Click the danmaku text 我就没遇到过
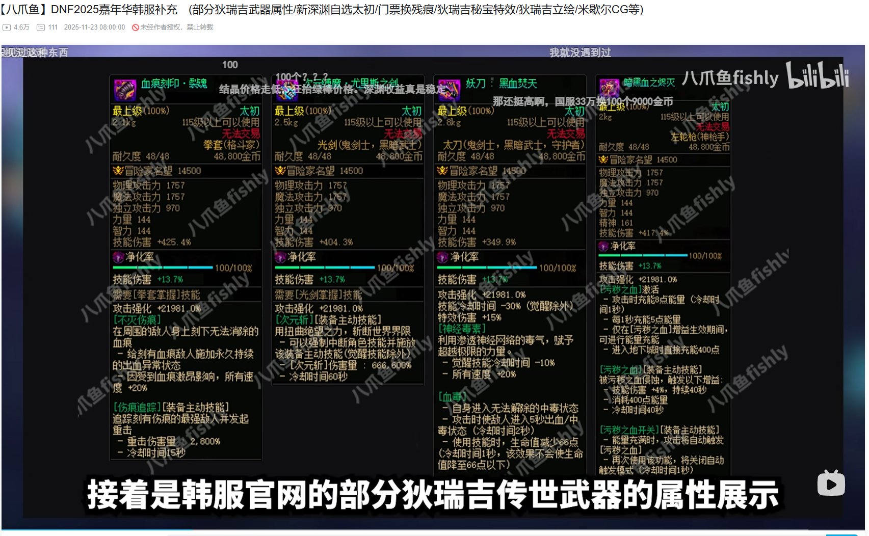 tap(580, 51)
